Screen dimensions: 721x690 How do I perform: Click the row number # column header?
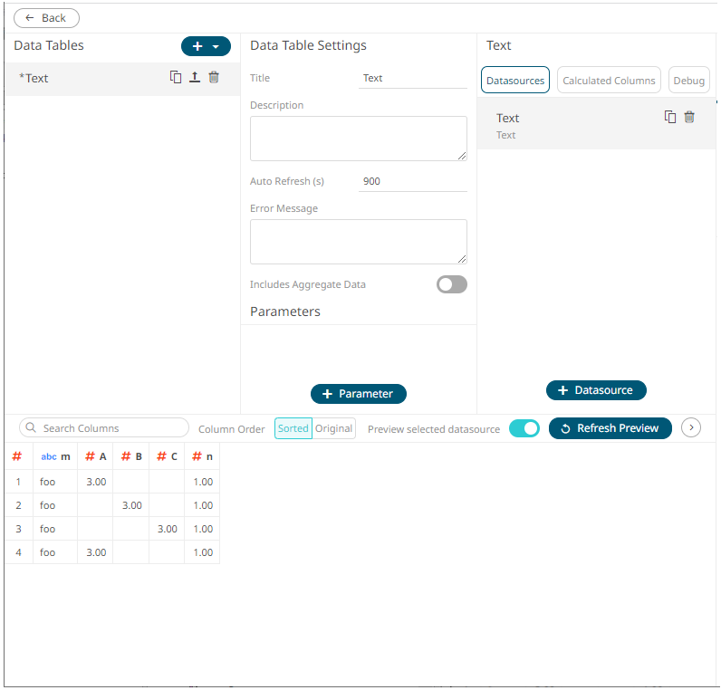pos(17,456)
